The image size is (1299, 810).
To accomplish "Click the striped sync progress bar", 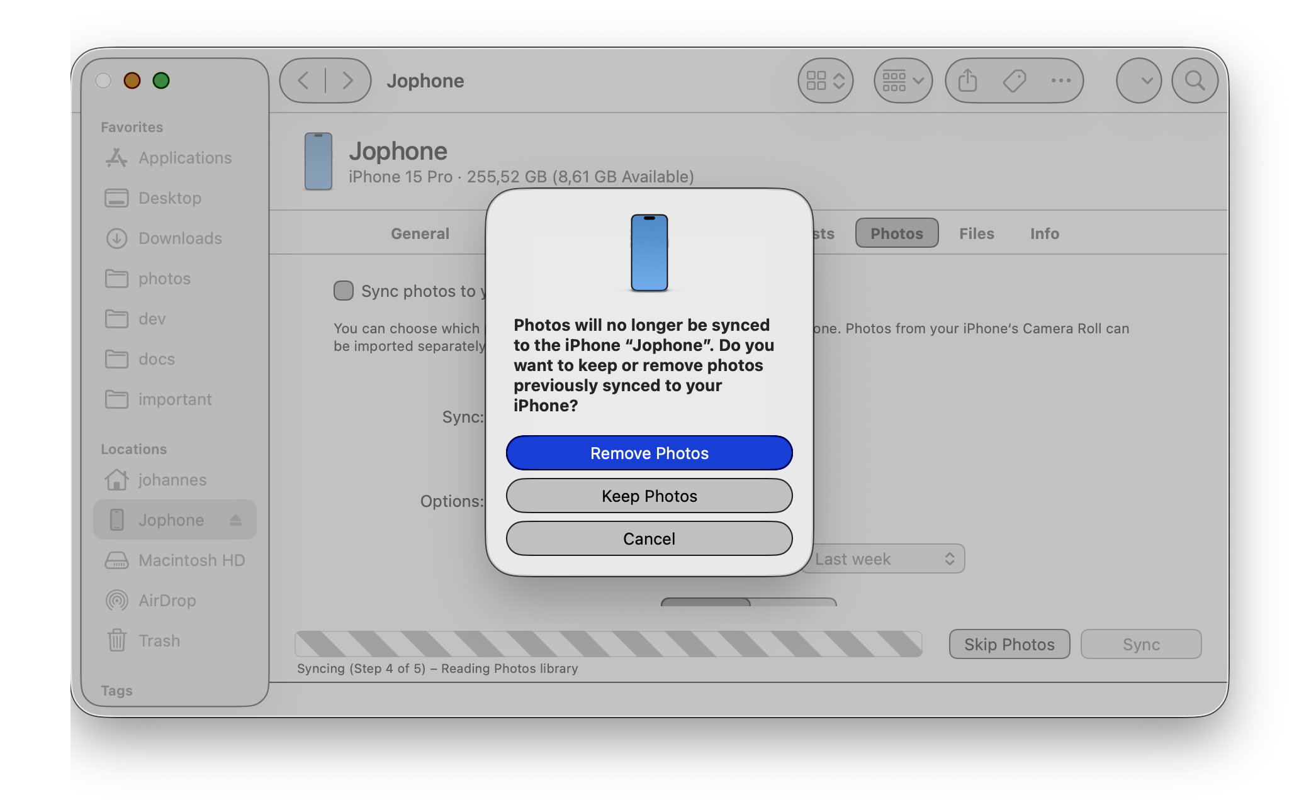I will point(608,644).
